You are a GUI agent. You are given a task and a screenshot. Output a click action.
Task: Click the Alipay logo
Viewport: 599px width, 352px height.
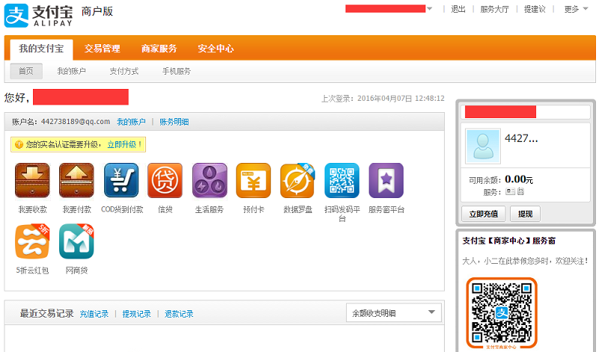click(38, 15)
